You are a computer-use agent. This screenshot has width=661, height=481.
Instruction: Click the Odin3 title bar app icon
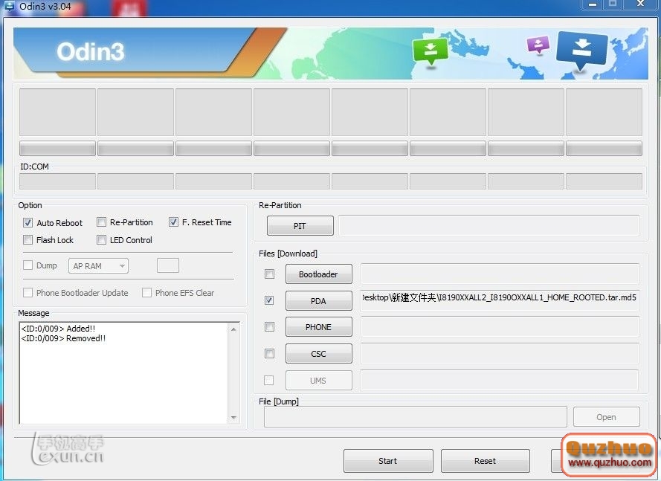point(9,7)
